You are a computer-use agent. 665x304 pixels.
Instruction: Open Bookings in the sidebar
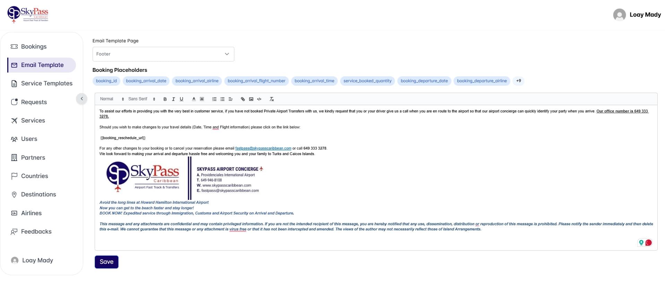pos(42,47)
